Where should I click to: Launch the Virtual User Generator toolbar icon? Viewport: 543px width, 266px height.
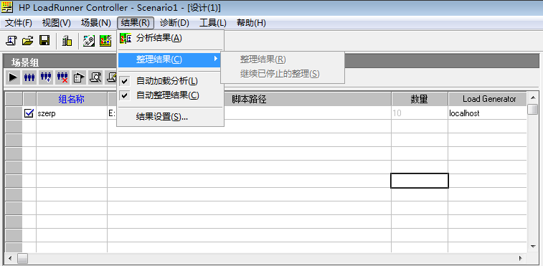coord(89,41)
